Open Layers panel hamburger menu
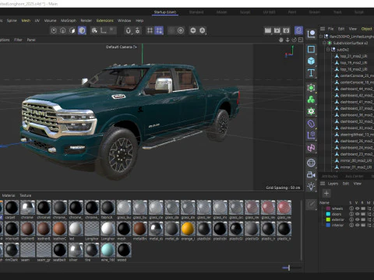 click(x=323, y=184)
